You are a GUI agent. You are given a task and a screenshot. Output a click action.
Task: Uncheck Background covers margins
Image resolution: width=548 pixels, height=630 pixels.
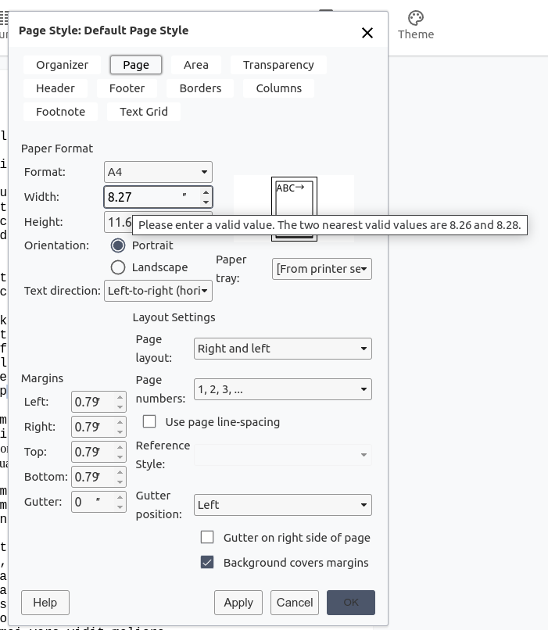(207, 562)
